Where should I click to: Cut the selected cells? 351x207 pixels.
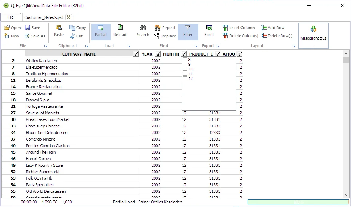pyautogui.click(x=76, y=36)
